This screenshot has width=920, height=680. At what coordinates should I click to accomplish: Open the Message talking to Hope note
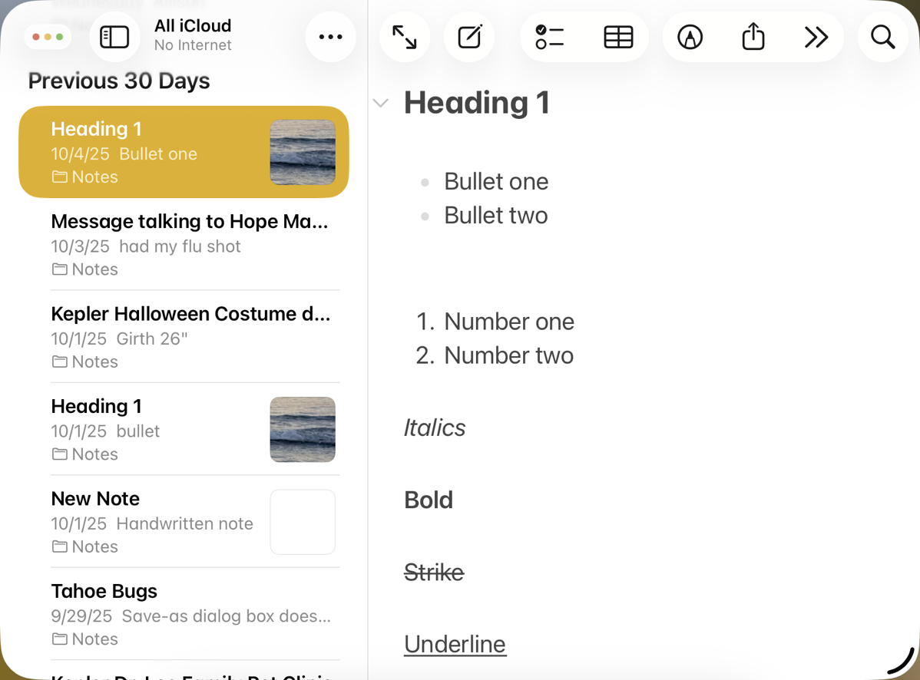[189, 221]
